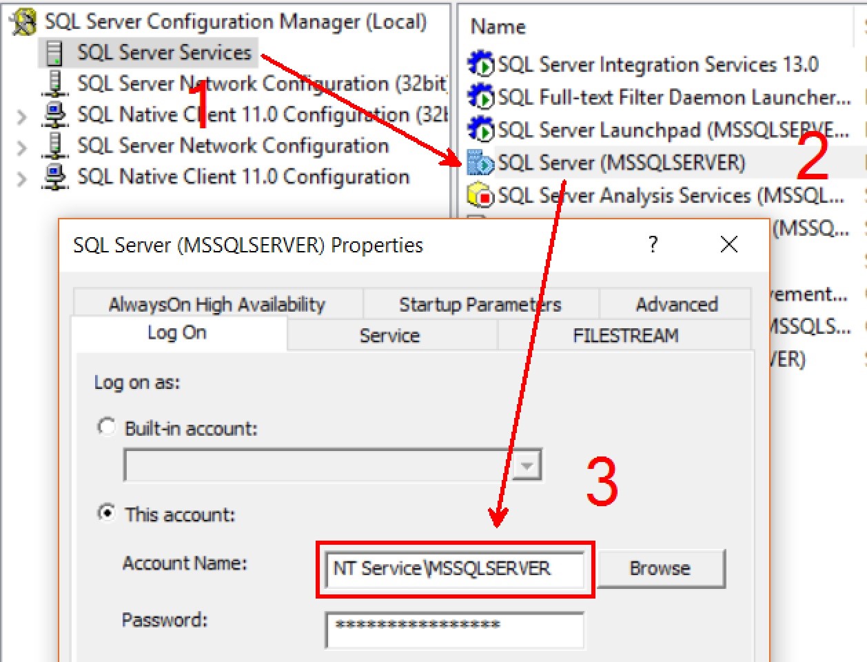Select SQL Server Configuration Manager (Local) root
867x662 pixels.
(x=236, y=21)
